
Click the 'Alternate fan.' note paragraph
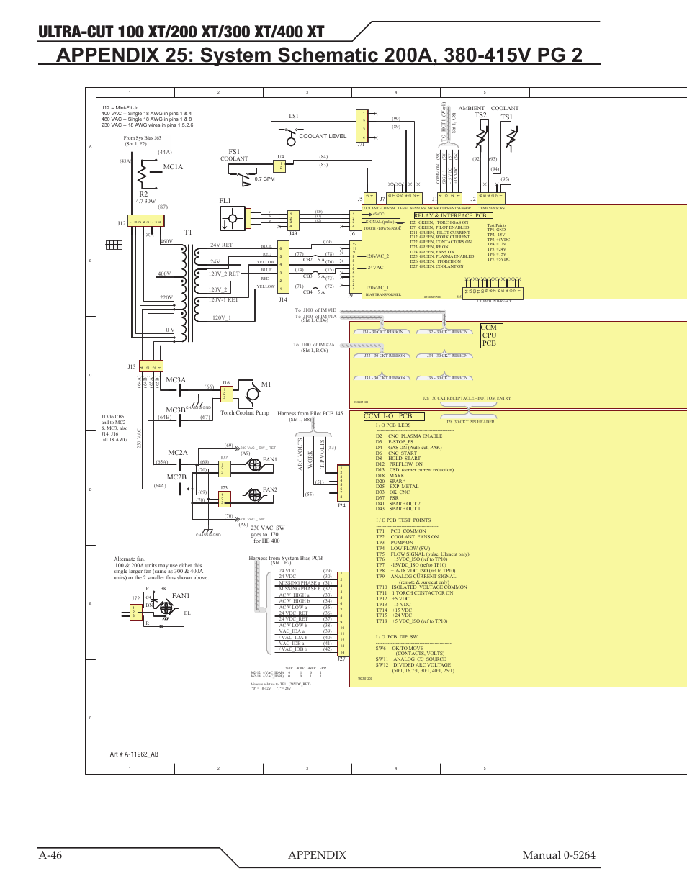point(161,569)
